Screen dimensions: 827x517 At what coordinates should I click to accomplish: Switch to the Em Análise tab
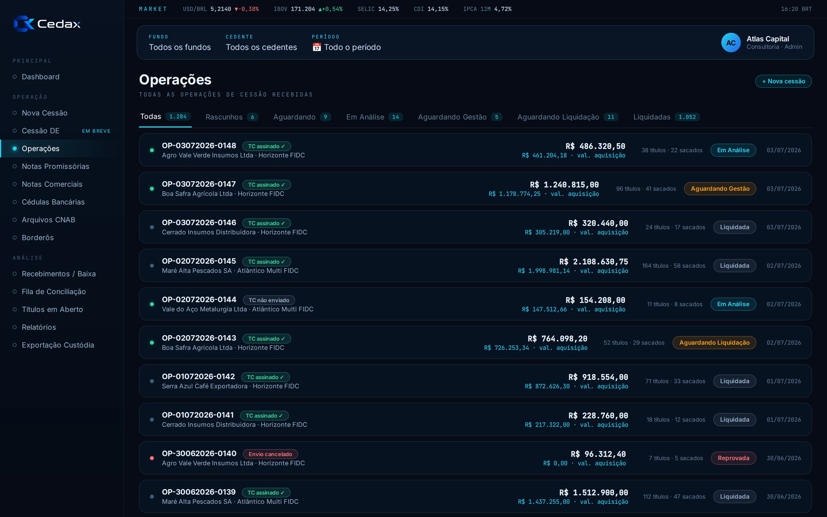point(374,117)
